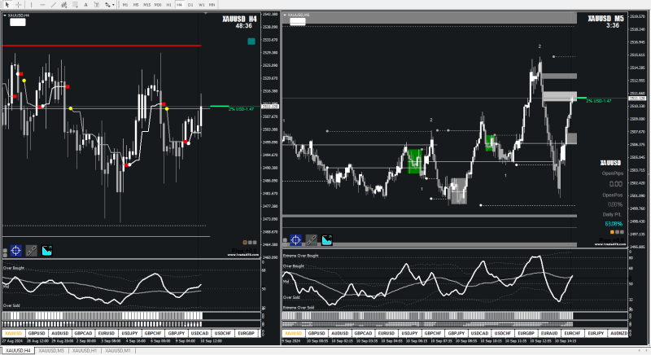651x355 pixels.
Task: Select USDCAD symbol in M5 chart
Action: click(479, 333)
